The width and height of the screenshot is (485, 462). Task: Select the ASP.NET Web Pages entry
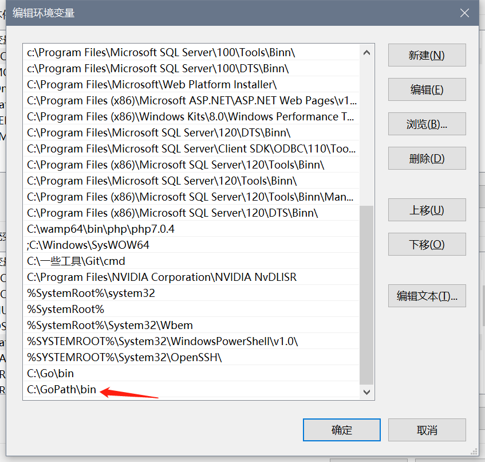[x=191, y=101]
